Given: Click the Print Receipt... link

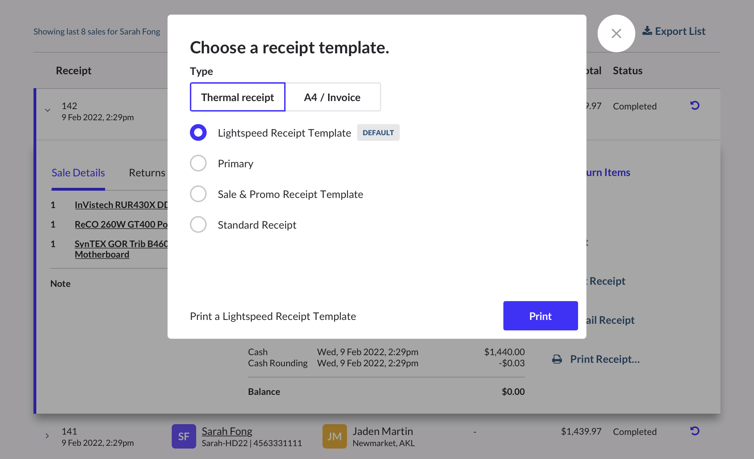Looking at the screenshot, I should click(605, 359).
